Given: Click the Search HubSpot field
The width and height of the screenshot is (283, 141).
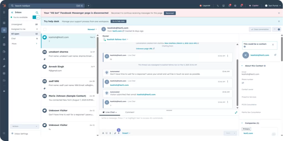Looking at the screenshot, I should 46,6.
